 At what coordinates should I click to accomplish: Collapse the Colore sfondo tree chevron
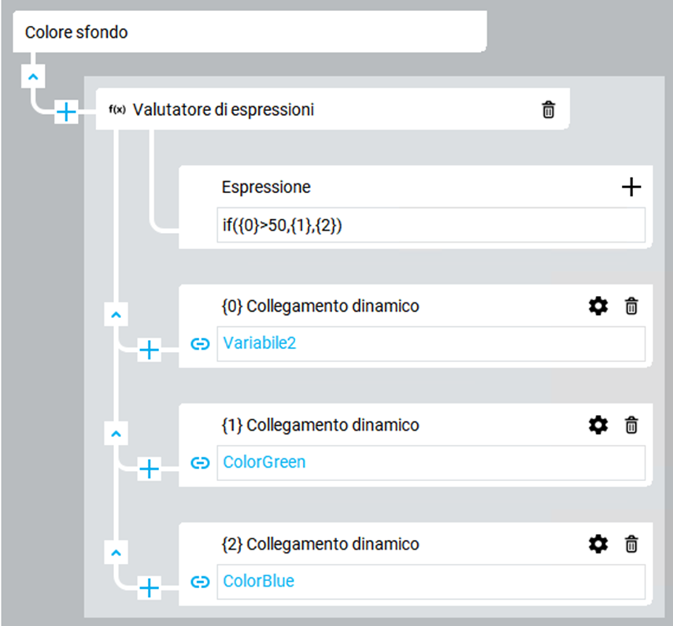point(33,76)
